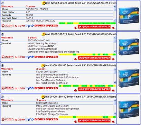Open Intel 120GB SSD 510 Series product title

pos(80,65)
